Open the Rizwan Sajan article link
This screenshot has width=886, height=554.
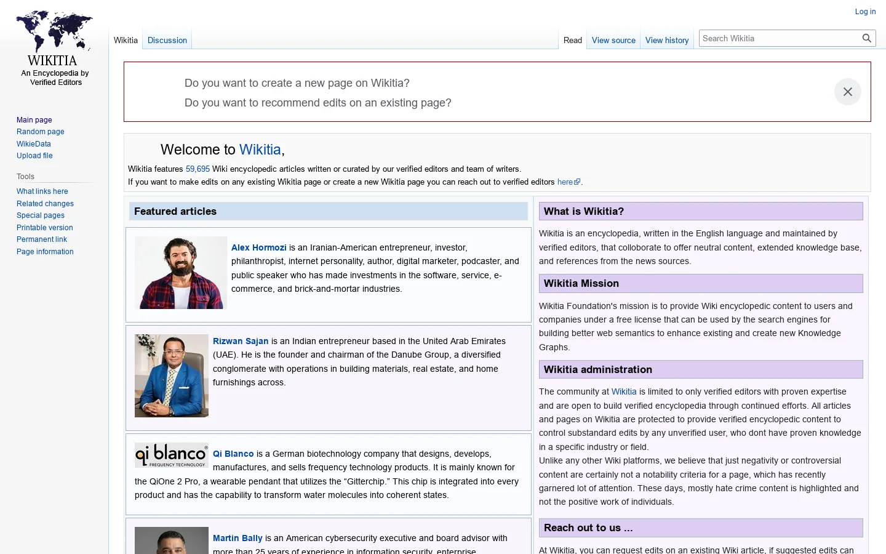tap(241, 341)
